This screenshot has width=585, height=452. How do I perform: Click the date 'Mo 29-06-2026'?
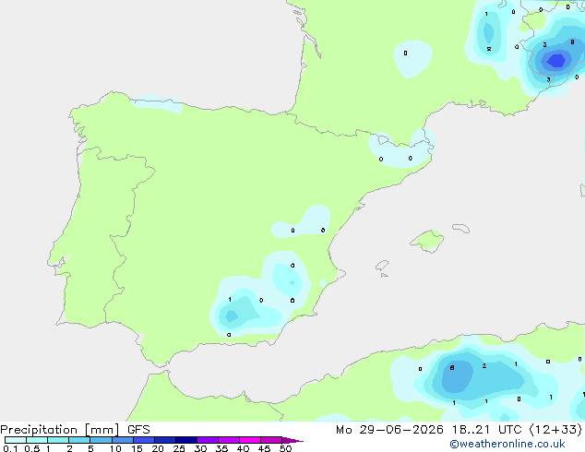coord(389,430)
